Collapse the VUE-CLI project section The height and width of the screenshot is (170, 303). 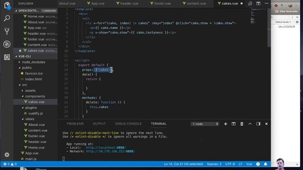(x=16, y=56)
